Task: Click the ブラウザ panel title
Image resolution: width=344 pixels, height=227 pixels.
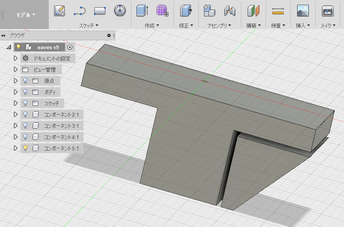Action: coord(17,35)
